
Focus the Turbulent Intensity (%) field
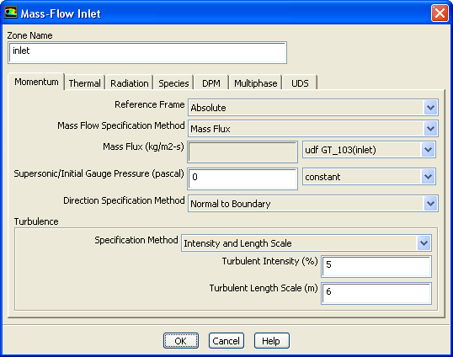[376, 266]
